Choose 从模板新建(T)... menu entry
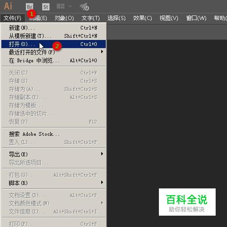227x227 pixels. [x=54, y=36]
